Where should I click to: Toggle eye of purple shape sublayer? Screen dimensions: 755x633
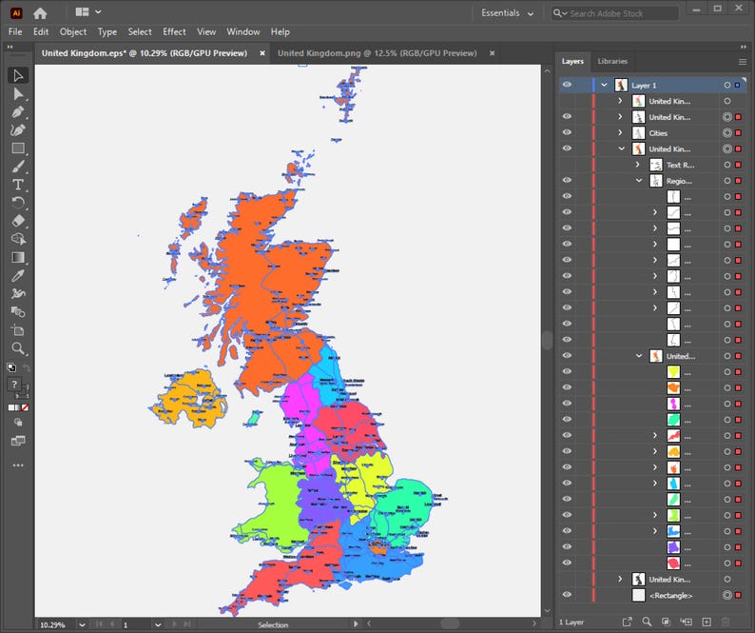point(567,547)
